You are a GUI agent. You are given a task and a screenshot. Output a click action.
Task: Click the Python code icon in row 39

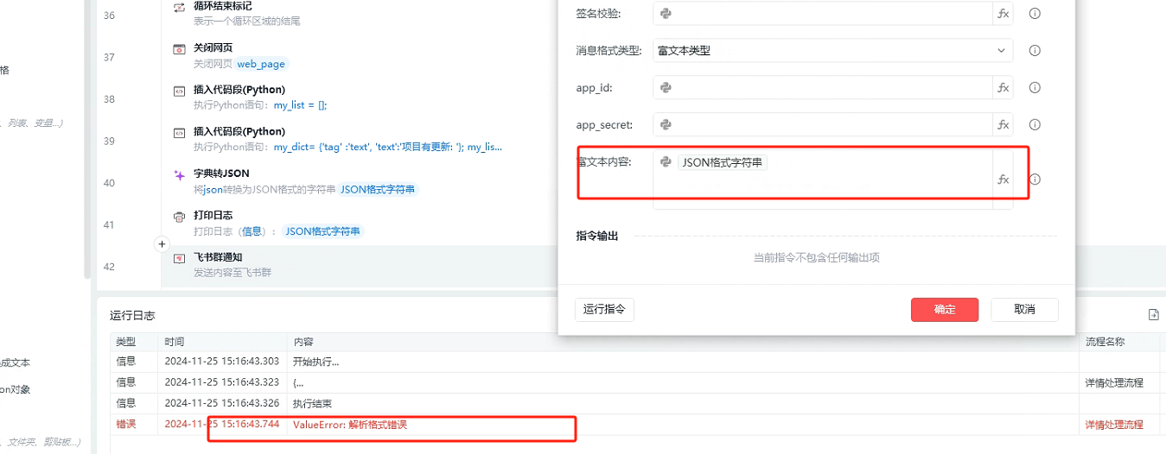pyautogui.click(x=179, y=132)
